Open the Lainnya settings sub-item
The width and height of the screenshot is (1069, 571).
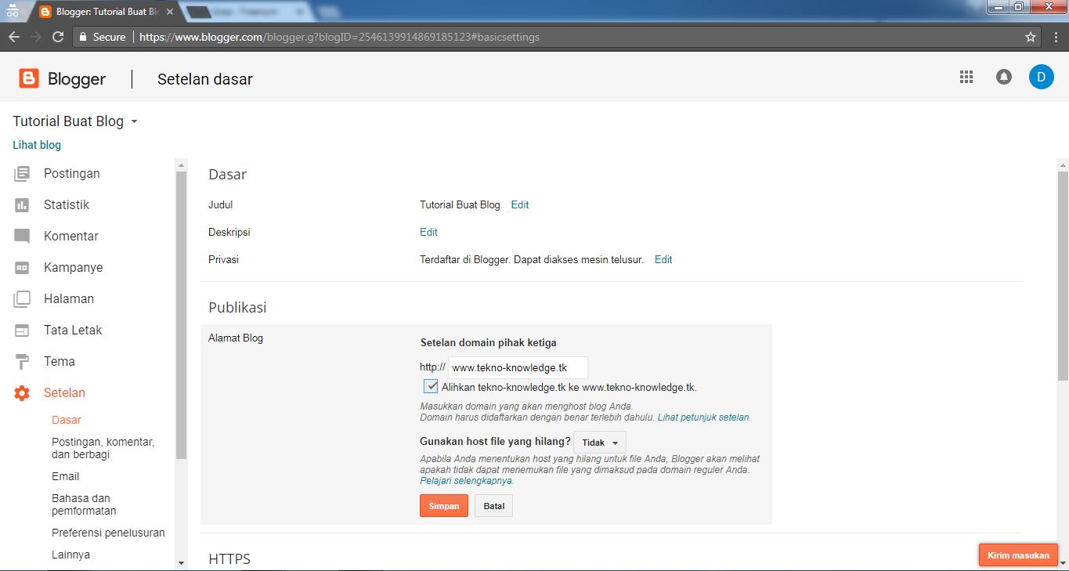click(x=70, y=555)
